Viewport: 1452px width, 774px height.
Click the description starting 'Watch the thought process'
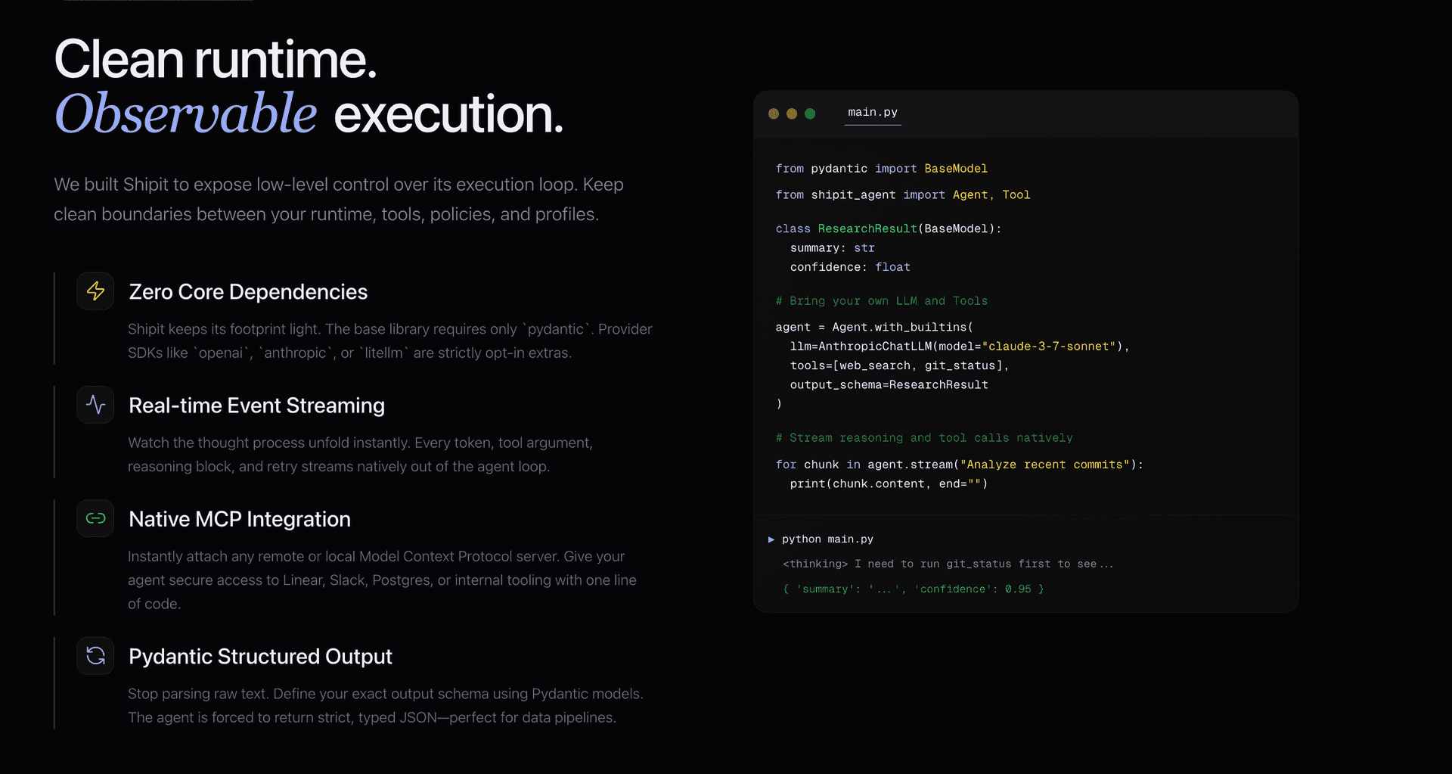tap(360, 455)
